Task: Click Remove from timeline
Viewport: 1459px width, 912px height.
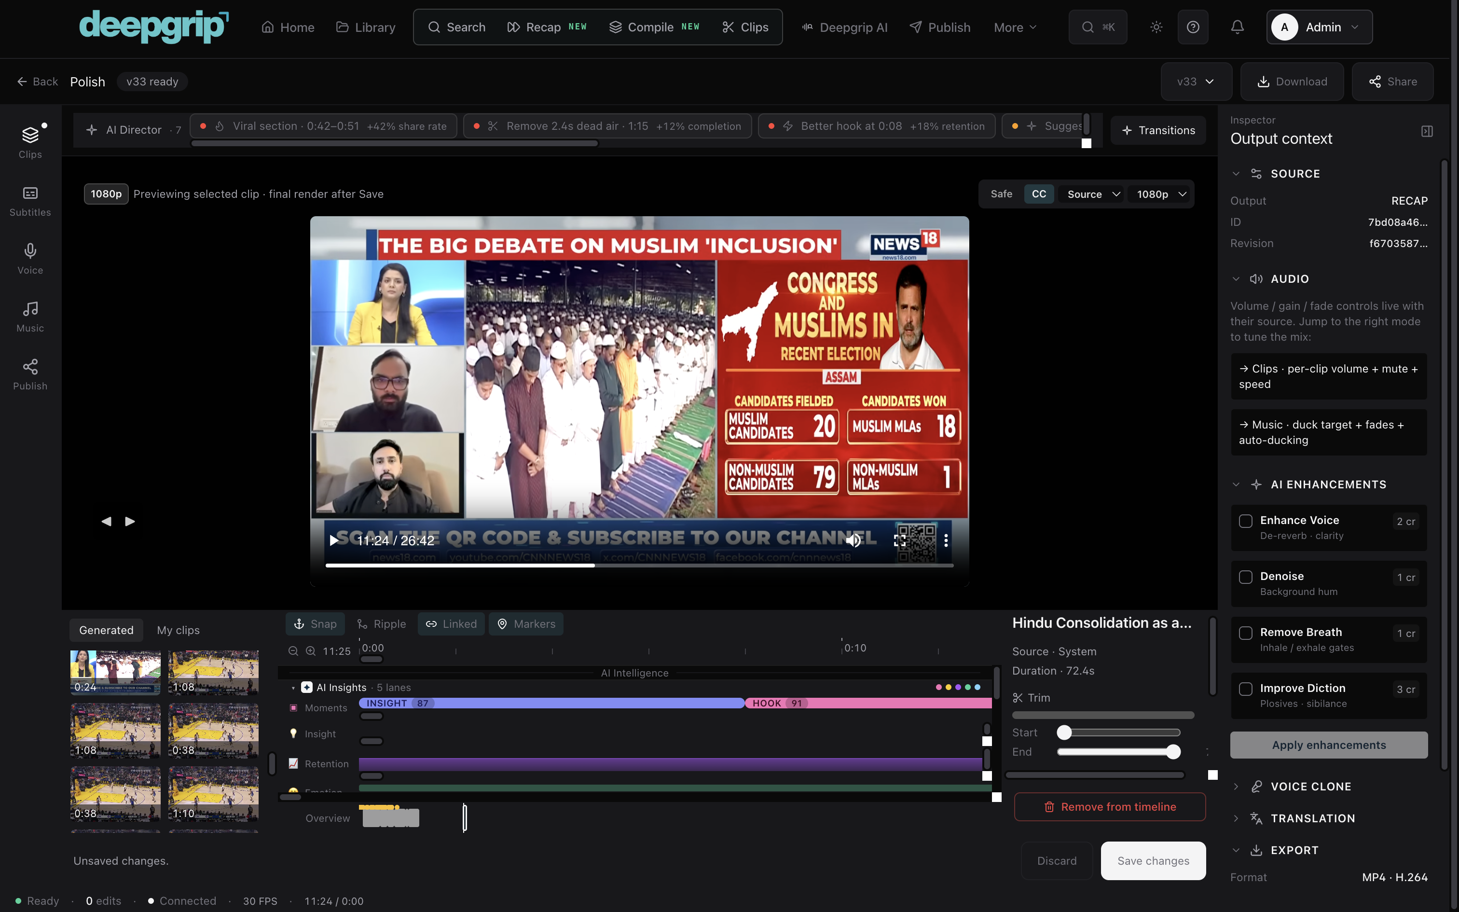Action: [x=1109, y=807]
